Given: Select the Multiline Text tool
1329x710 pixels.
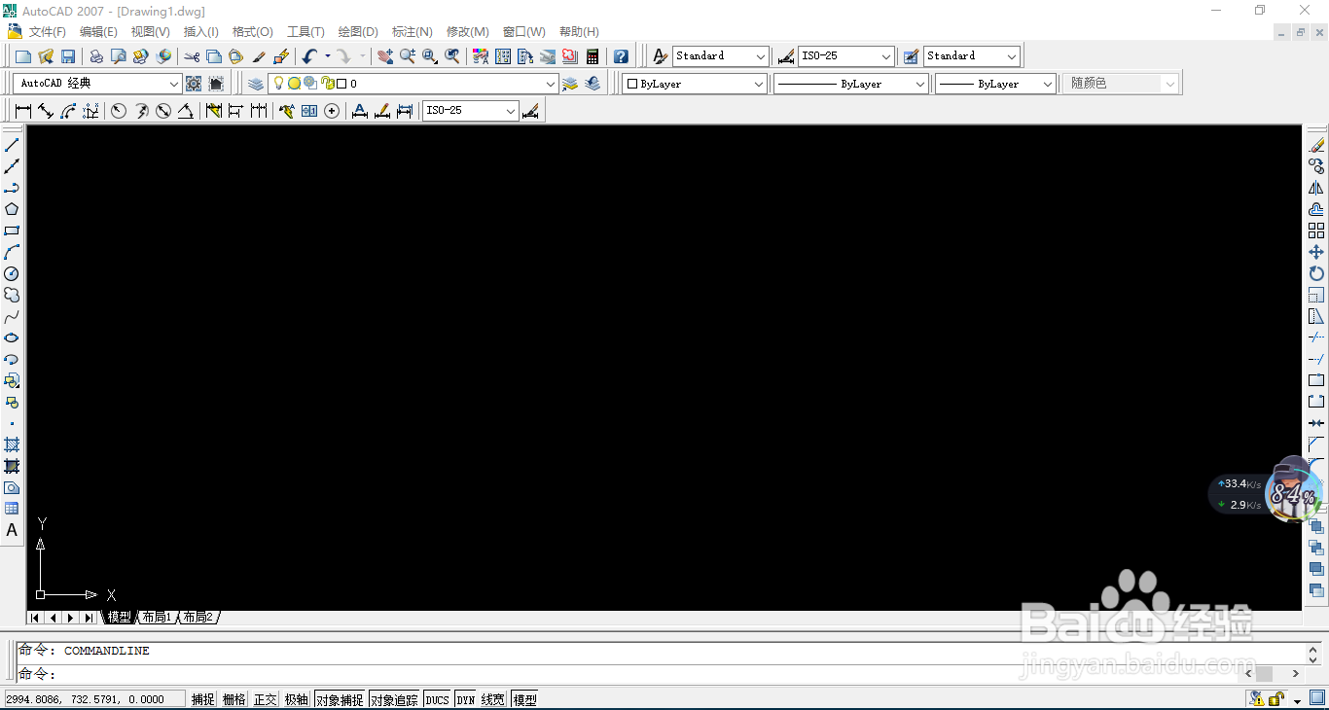Looking at the screenshot, I should [x=12, y=530].
